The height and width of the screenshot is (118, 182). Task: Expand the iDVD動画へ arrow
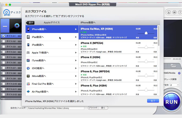(x=76, y=68)
